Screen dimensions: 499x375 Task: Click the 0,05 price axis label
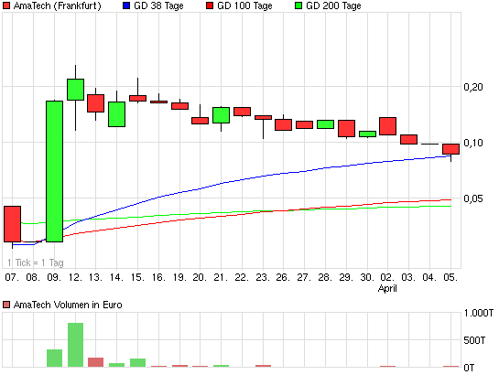[473, 198]
